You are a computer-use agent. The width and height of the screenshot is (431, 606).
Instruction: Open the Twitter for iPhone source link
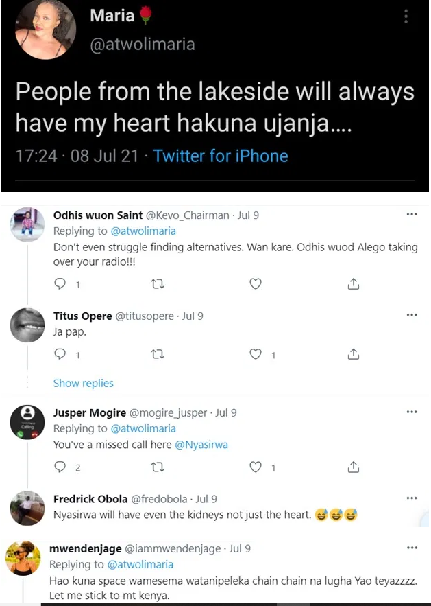[221, 156]
